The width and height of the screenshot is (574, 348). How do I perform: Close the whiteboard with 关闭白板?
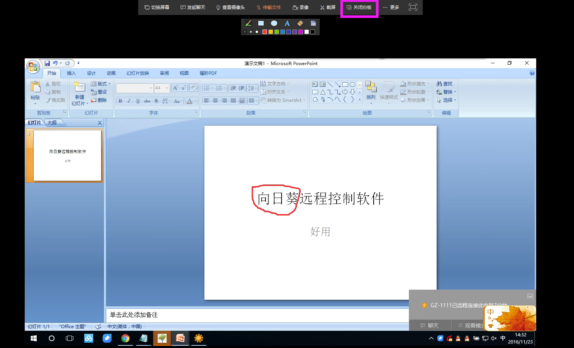click(x=359, y=7)
